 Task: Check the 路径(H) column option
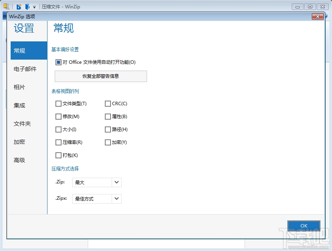coord(108,129)
